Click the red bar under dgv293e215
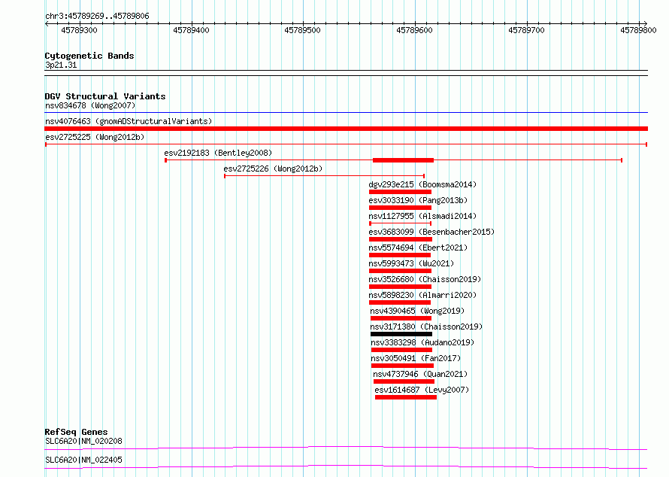The width and height of the screenshot is (669, 477). 400,192
